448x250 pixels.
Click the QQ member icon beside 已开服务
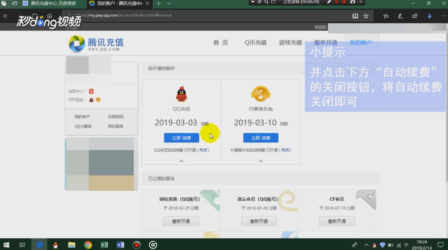[91, 99]
